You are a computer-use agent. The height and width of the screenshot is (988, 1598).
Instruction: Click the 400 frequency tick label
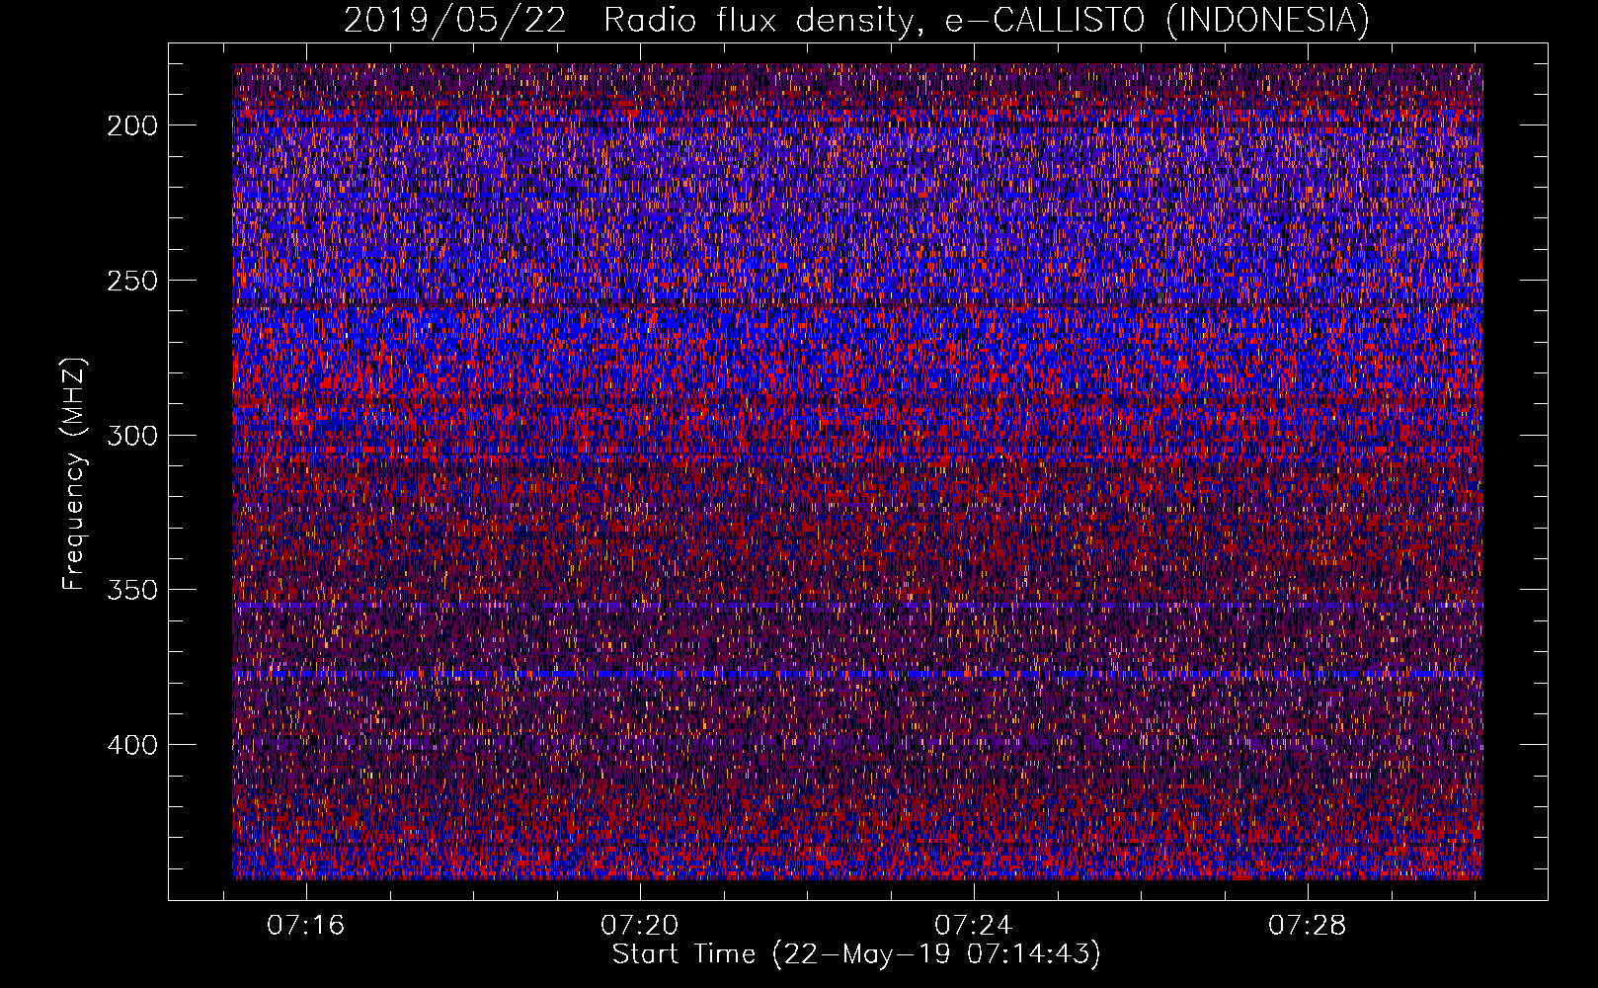click(132, 745)
